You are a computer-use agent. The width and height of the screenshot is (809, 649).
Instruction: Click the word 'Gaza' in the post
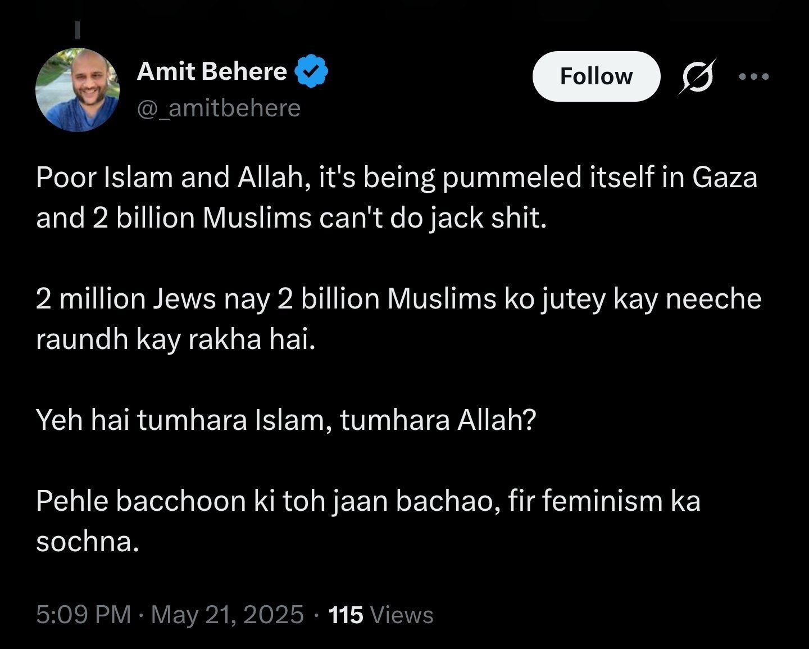[725, 178]
